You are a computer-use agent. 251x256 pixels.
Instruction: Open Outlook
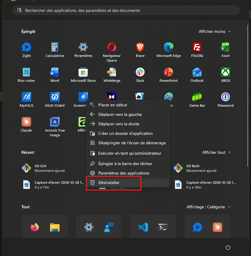pos(197,75)
